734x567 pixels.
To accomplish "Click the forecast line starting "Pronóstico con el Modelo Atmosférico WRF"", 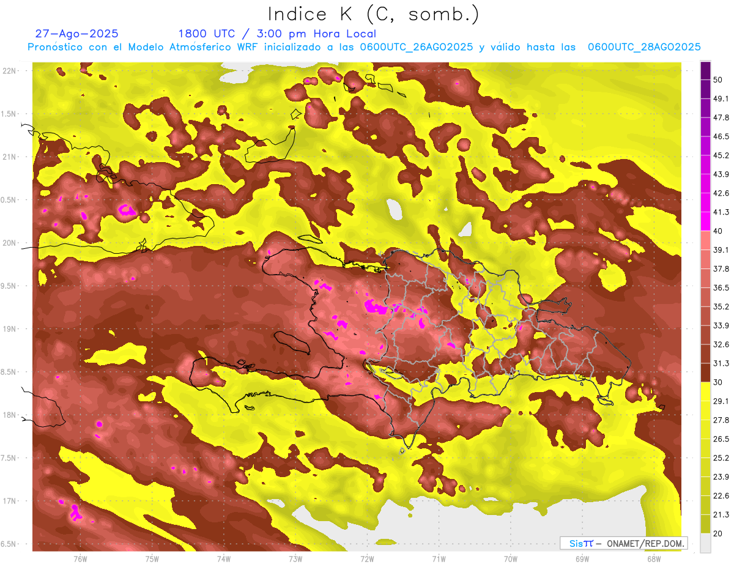I will (364, 47).
